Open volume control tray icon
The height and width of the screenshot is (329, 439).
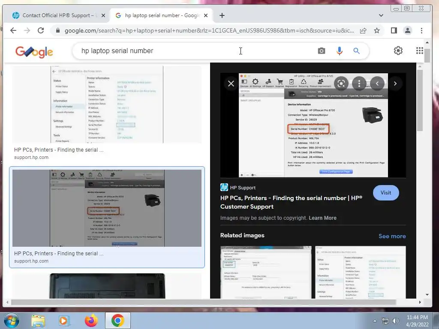[396, 321]
